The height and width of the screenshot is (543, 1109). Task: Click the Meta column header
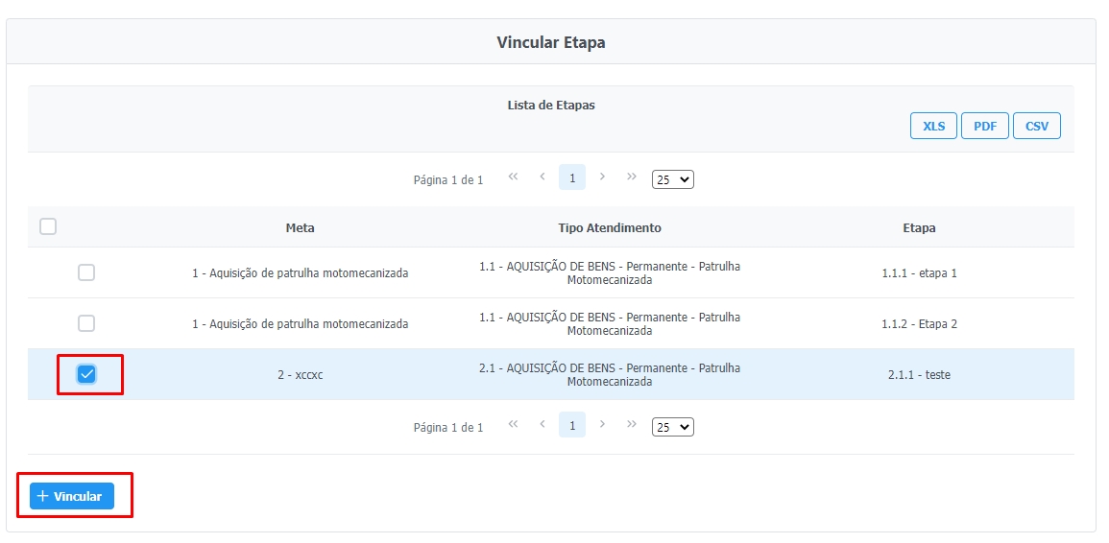(300, 228)
